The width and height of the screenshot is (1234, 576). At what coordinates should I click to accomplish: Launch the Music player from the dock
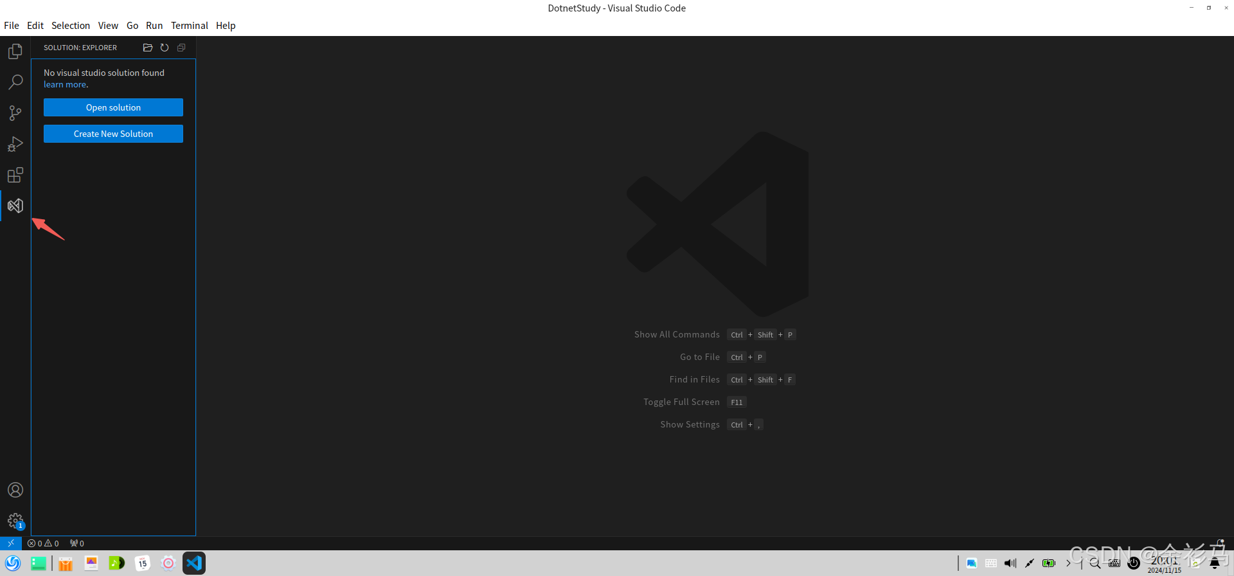tap(116, 563)
